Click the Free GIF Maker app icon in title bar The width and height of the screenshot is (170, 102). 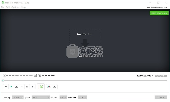[x=3, y=3]
